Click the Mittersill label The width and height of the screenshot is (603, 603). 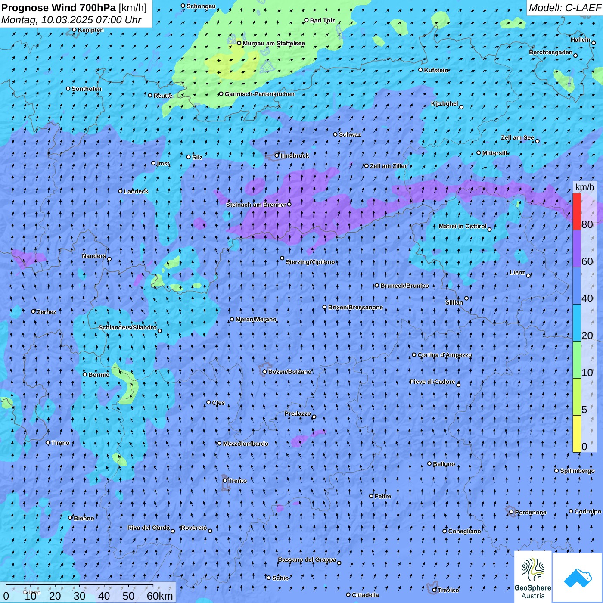[495, 153]
